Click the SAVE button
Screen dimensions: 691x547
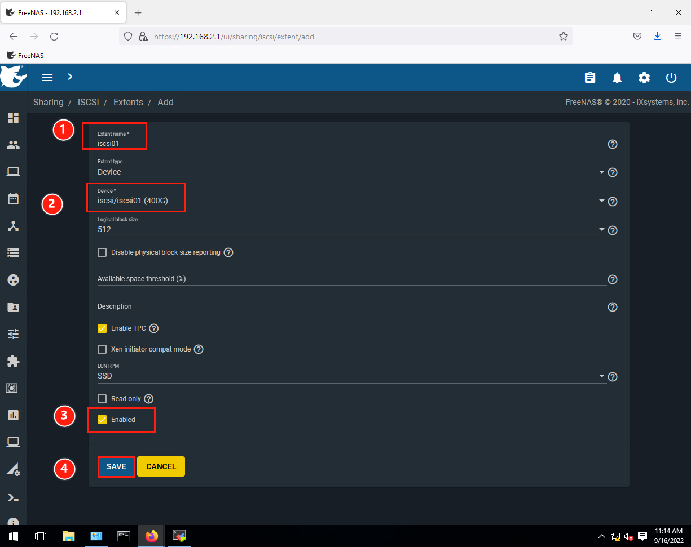(116, 466)
